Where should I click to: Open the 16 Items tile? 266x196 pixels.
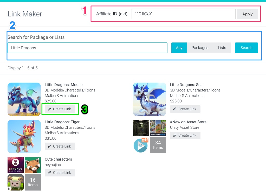[33, 182]
